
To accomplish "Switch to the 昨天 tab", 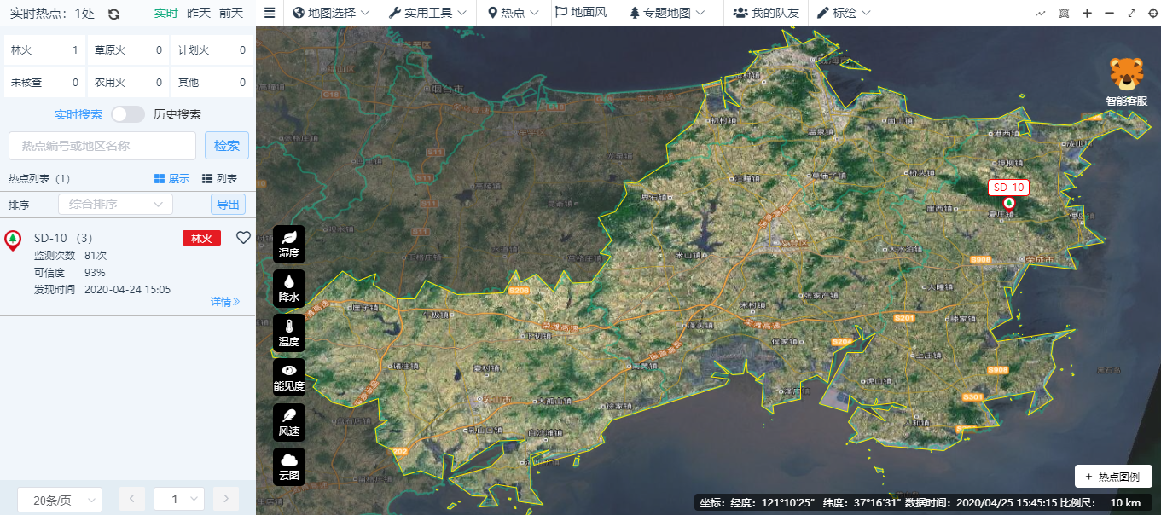I will click(199, 14).
